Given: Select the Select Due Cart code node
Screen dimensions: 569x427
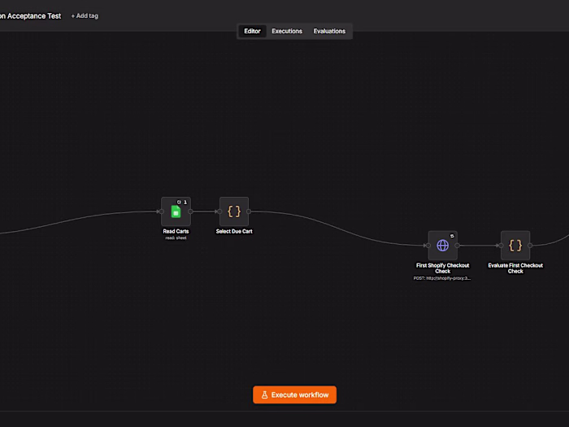Looking at the screenshot, I should [234, 211].
